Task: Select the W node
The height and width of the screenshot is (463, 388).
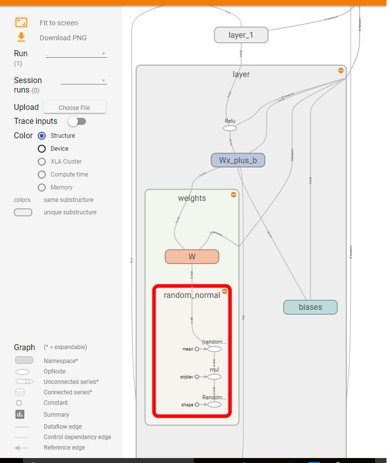Action: coord(192,257)
